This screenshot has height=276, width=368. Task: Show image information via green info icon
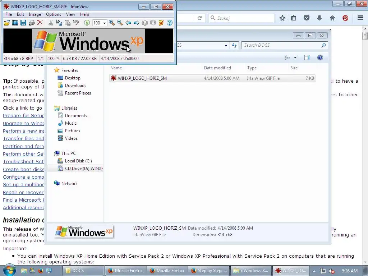click(x=87, y=23)
